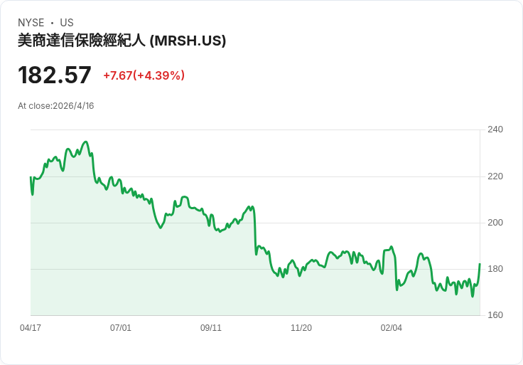
Task: Click the At close date text
Action: [56, 106]
